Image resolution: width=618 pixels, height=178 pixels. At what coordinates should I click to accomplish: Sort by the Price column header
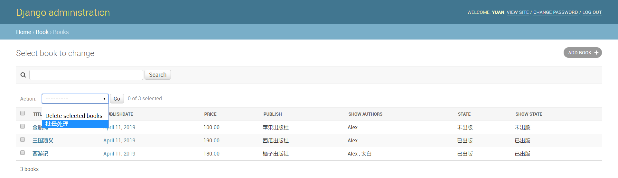210,114
